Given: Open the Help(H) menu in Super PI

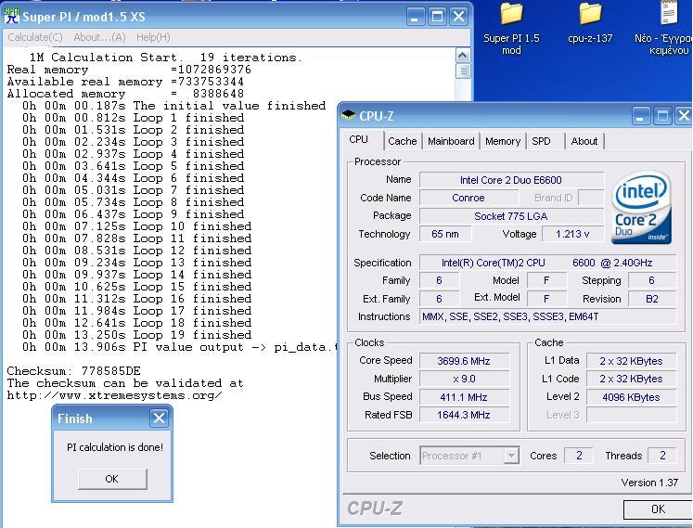Looking at the screenshot, I should (153, 37).
